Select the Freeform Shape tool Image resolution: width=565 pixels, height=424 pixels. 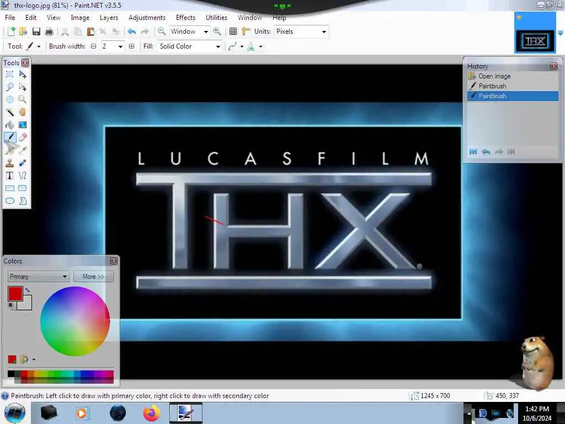tap(22, 201)
